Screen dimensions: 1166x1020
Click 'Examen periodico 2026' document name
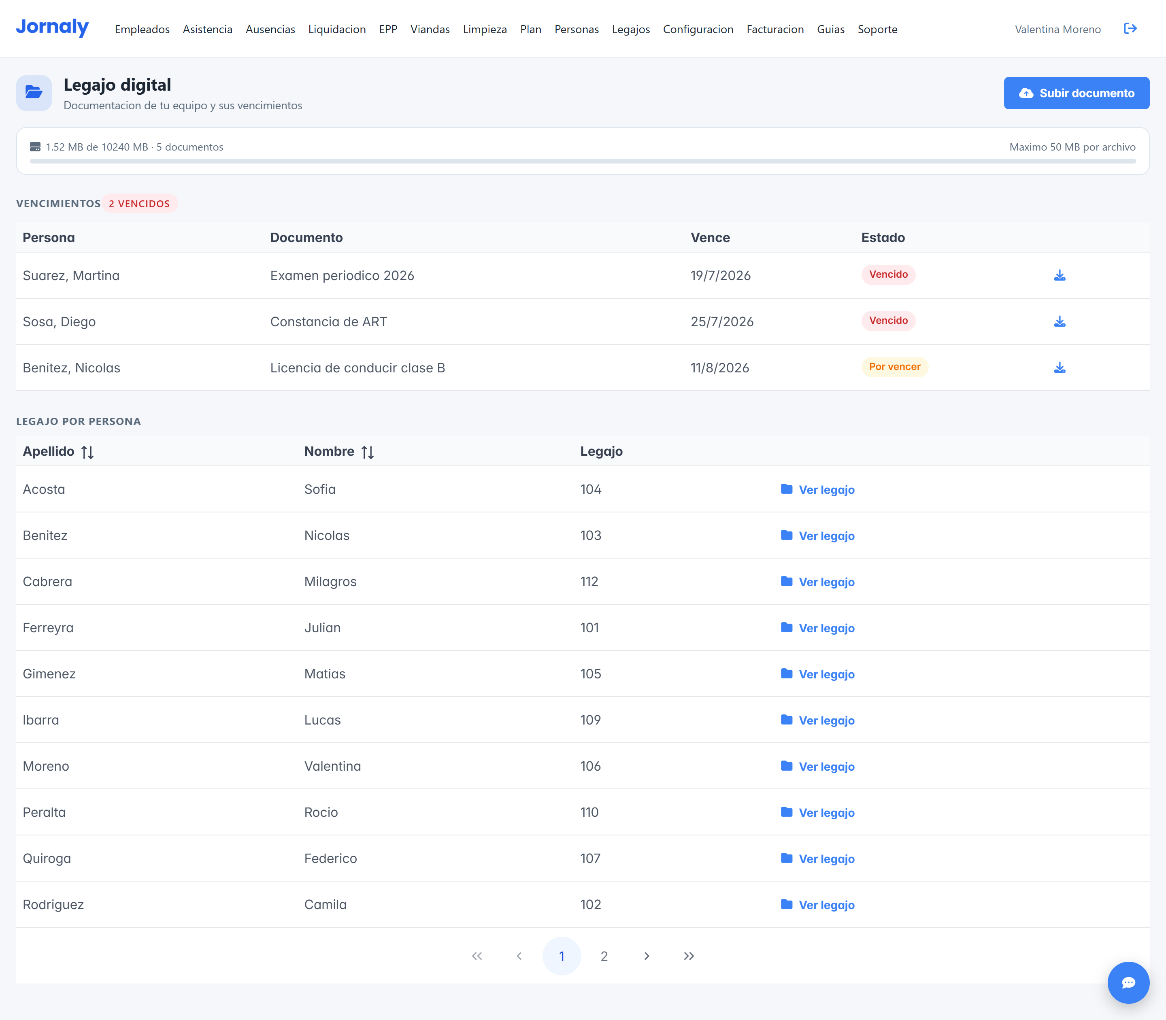click(x=342, y=276)
